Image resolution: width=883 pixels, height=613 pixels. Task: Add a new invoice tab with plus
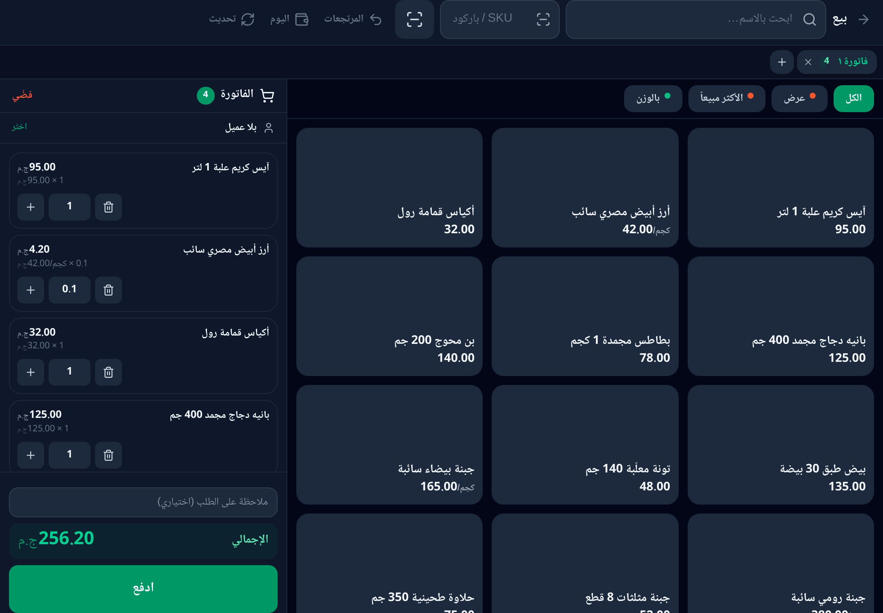tap(782, 62)
